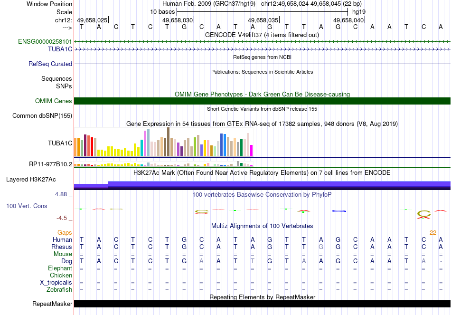451x315 pixels.
Task: Click the Scale label
Action: [64, 12]
